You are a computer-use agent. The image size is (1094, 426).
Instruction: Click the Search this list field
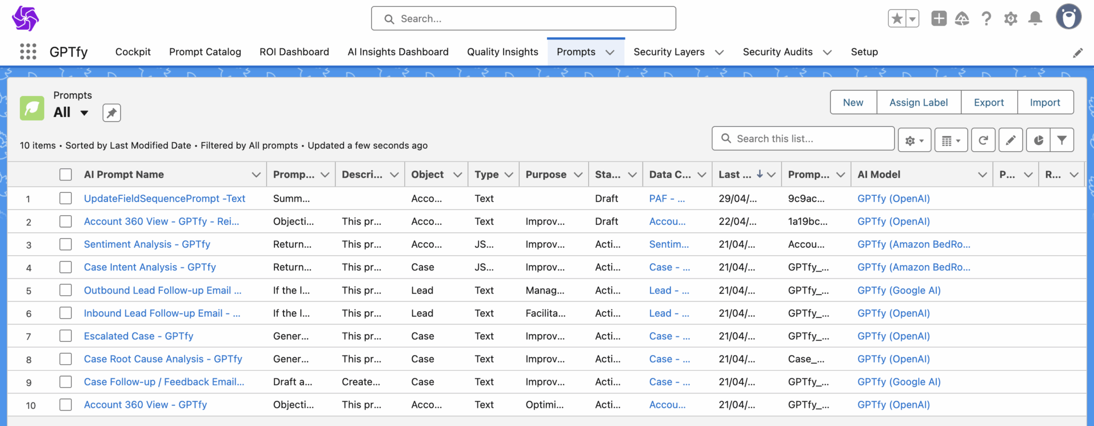tap(803, 139)
